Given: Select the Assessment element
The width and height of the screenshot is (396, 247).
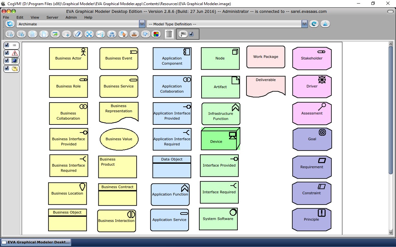Looking at the screenshot, I should point(312,114).
